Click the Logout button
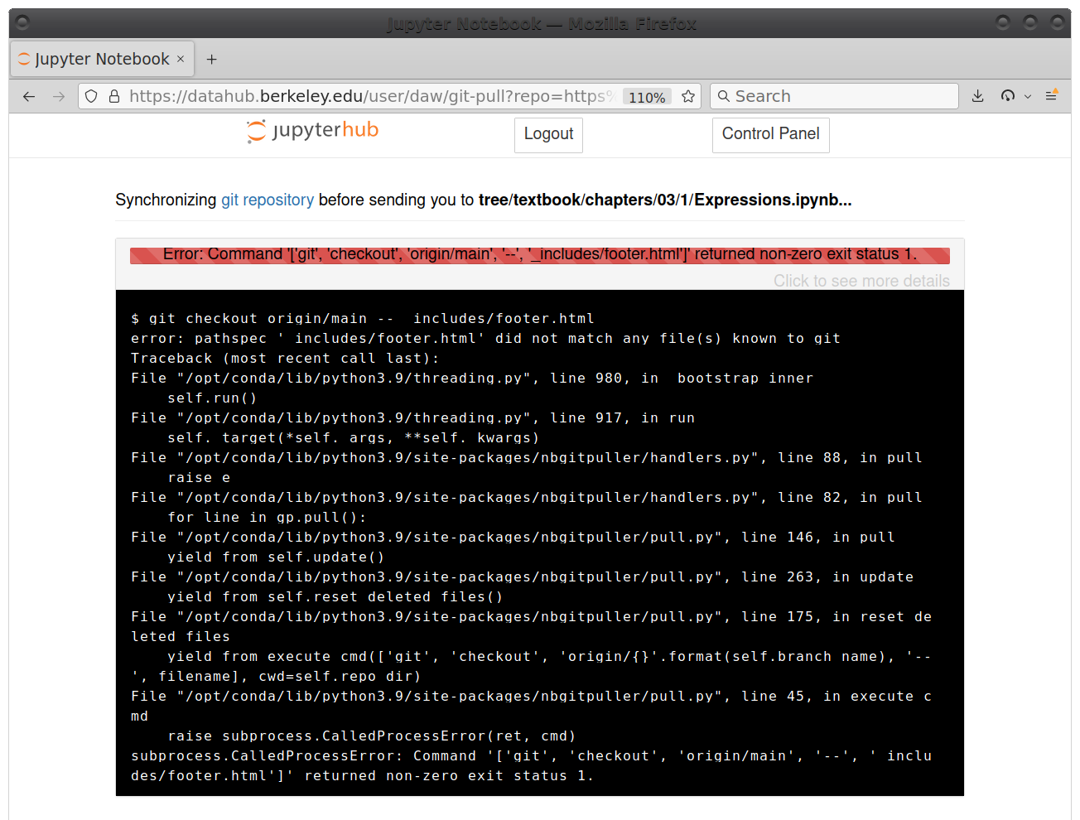Screen dimensions: 1080x820 [548, 133]
